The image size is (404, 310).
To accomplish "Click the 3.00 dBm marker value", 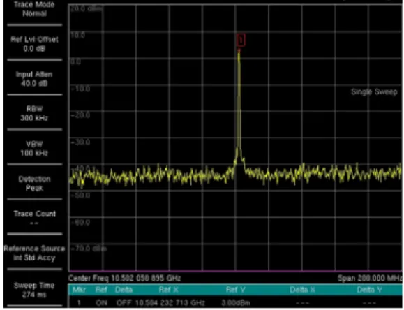I will (236, 302).
